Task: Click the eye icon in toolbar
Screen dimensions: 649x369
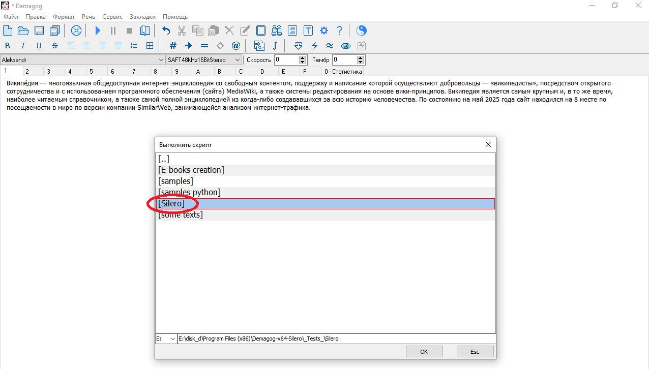Action: point(346,46)
